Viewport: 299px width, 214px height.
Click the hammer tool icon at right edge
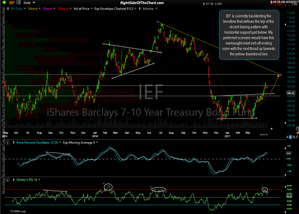297,132
